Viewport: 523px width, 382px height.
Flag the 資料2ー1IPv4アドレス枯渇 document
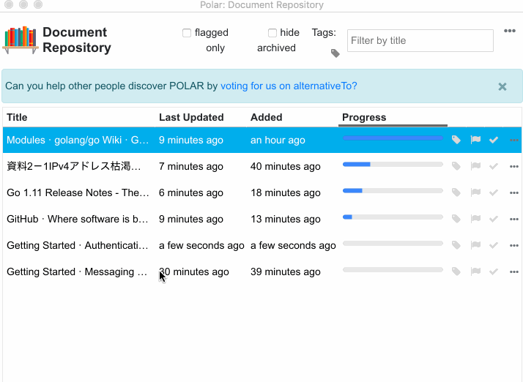pyautogui.click(x=475, y=166)
